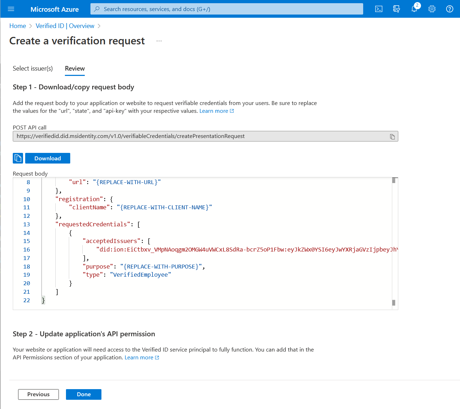Click line number 8 in the editor gutter
The width and height of the screenshot is (460, 409).
28,182
